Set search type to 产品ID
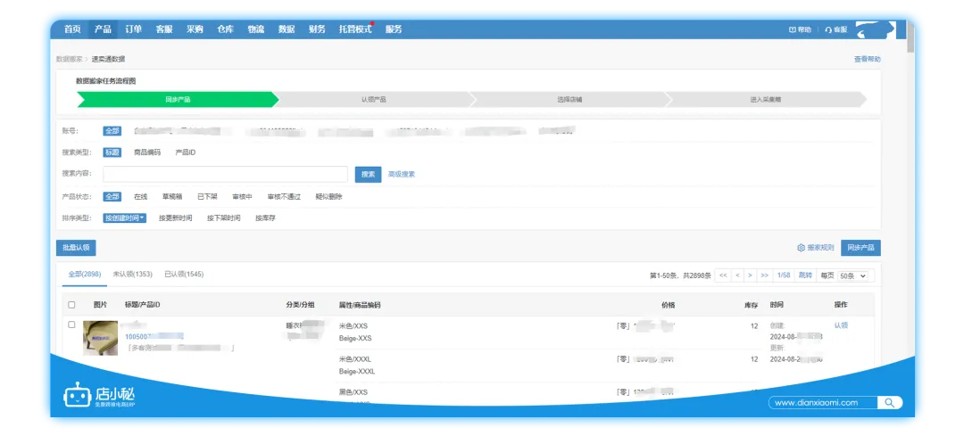Viewport: 964px width, 444px height. 185,152
